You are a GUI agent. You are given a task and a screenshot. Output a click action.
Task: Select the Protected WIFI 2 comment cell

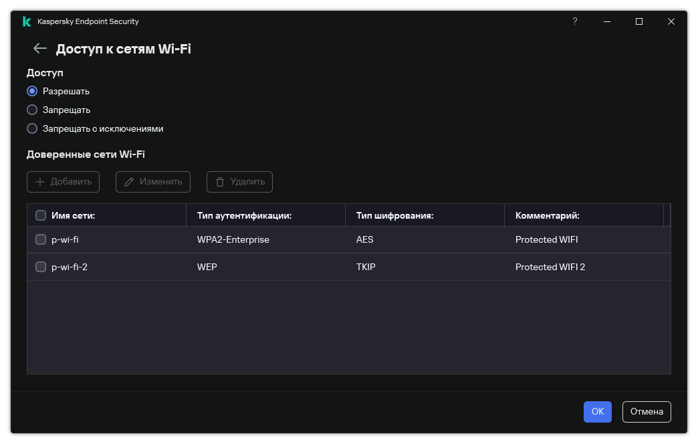pyautogui.click(x=550, y=267)
